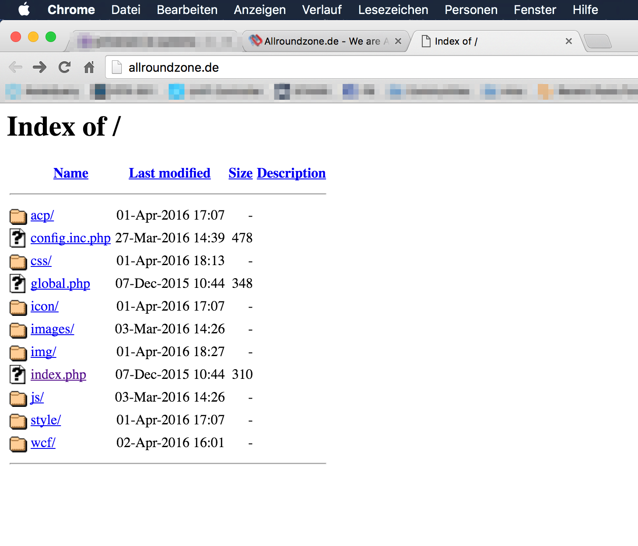Open the Verlauf menu
The height and width of the screenshot is (546, 638).
coord(322,10)
